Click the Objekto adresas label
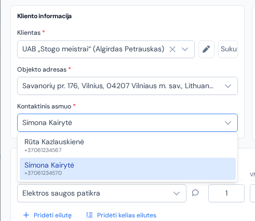The height and width of the screenshot is (221, 255). (x=42, y=70)
